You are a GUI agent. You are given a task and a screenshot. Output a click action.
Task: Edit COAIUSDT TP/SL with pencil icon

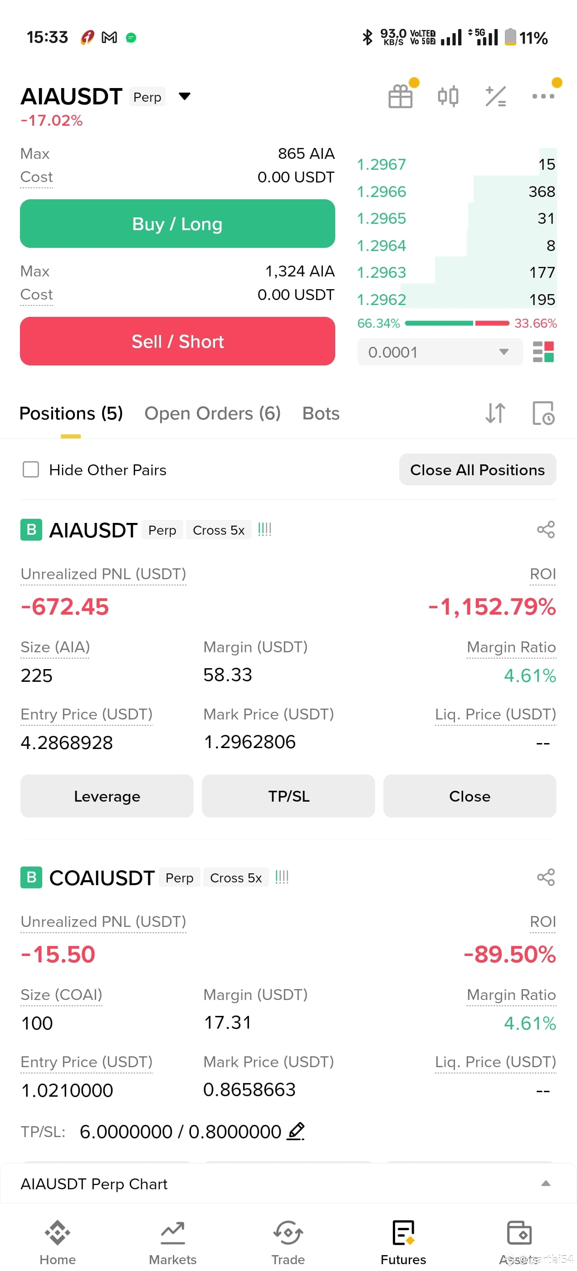tap(296, 1130)
